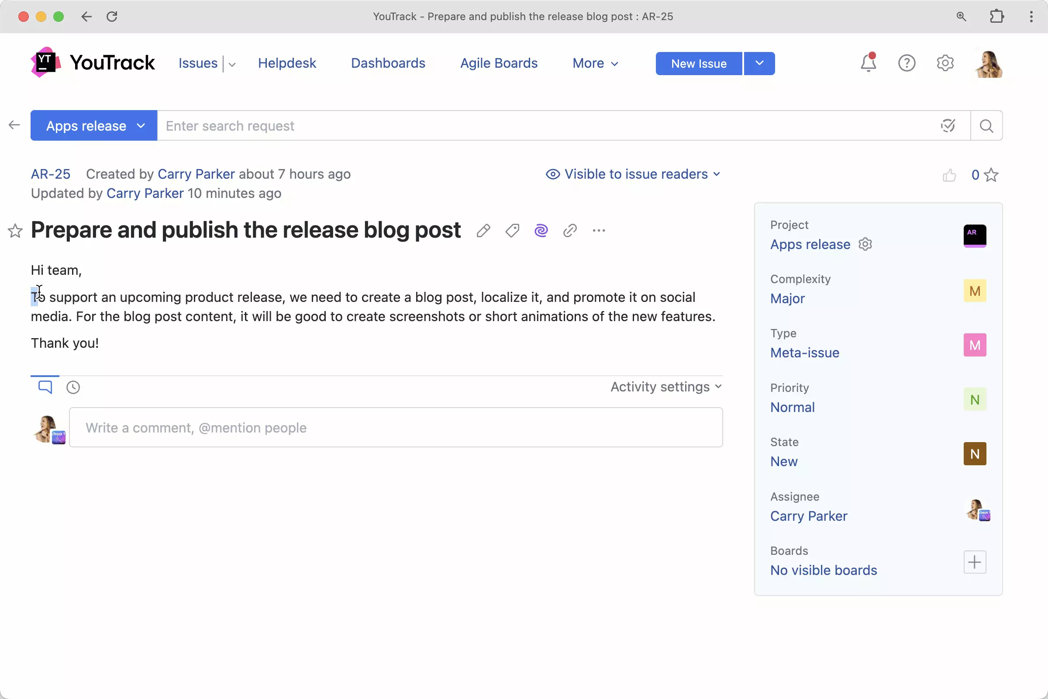Screen dimensions: 1048x699
Task: Click into the Write a comment field
Action: point(396,428)
